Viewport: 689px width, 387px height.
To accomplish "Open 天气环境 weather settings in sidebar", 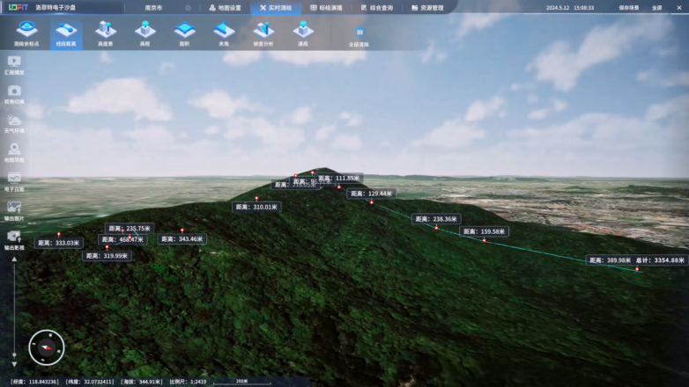I will coord(14,123).
